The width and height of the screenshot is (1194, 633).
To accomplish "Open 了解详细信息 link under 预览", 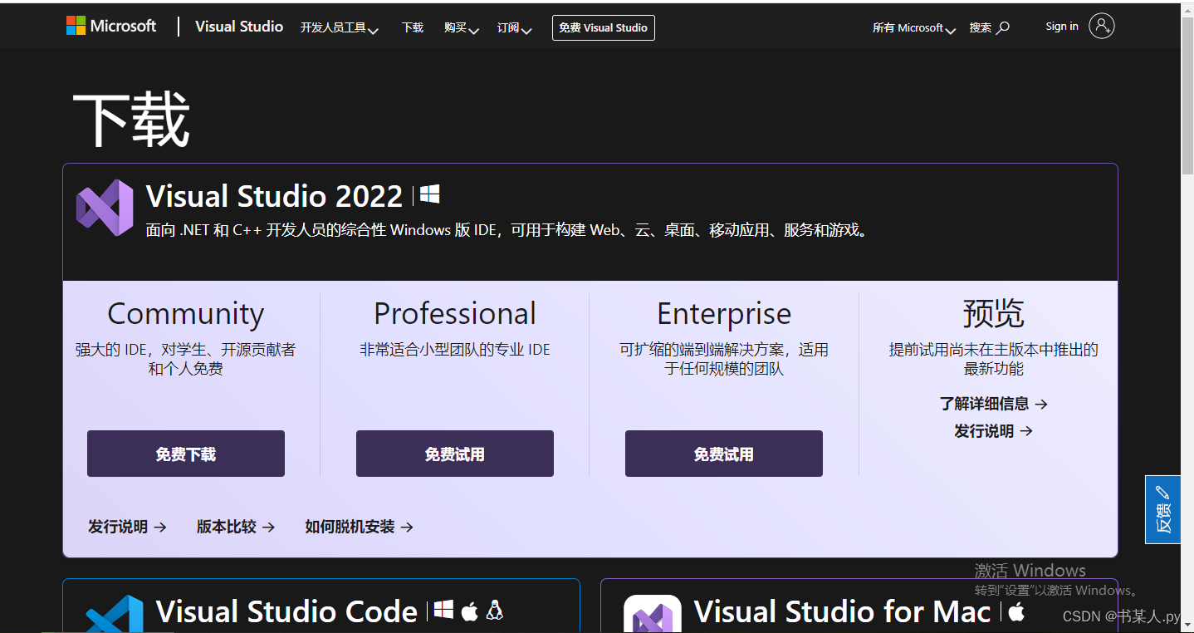I will [994, 404].
